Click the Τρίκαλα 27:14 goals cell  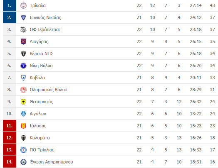[196, 5]
